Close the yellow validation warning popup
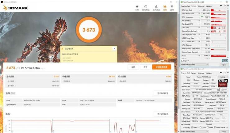Screen dimensions: 230x133 tap(114, 48)
